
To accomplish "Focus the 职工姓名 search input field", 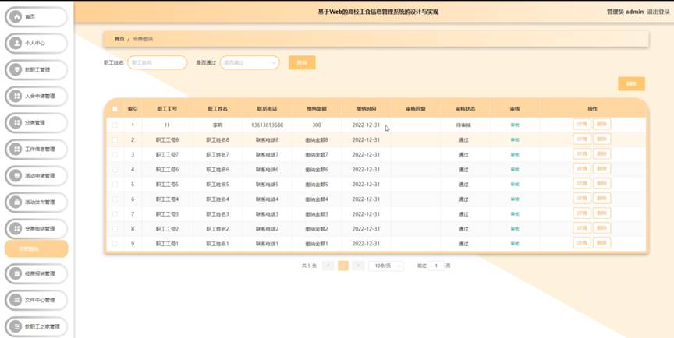I will tap(158, 62).
